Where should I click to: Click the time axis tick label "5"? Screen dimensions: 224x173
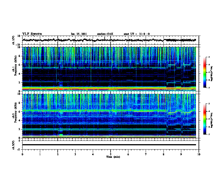[111, 154]
